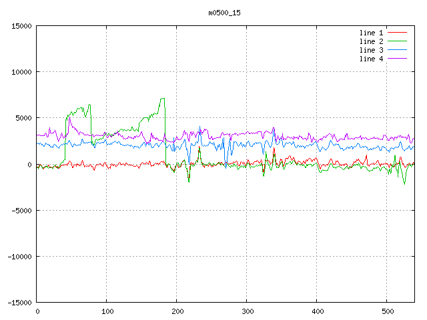Click the blue line sample in legend

point(398,50)
